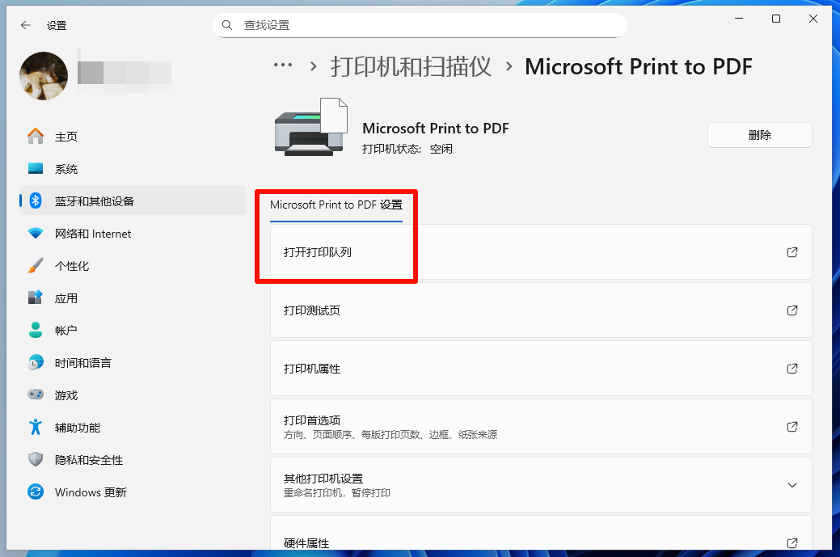This screenshot has width=840, height=557.
Task: Open the 时间和语言 globe clock icon
Action: click(x=36, y=363)
